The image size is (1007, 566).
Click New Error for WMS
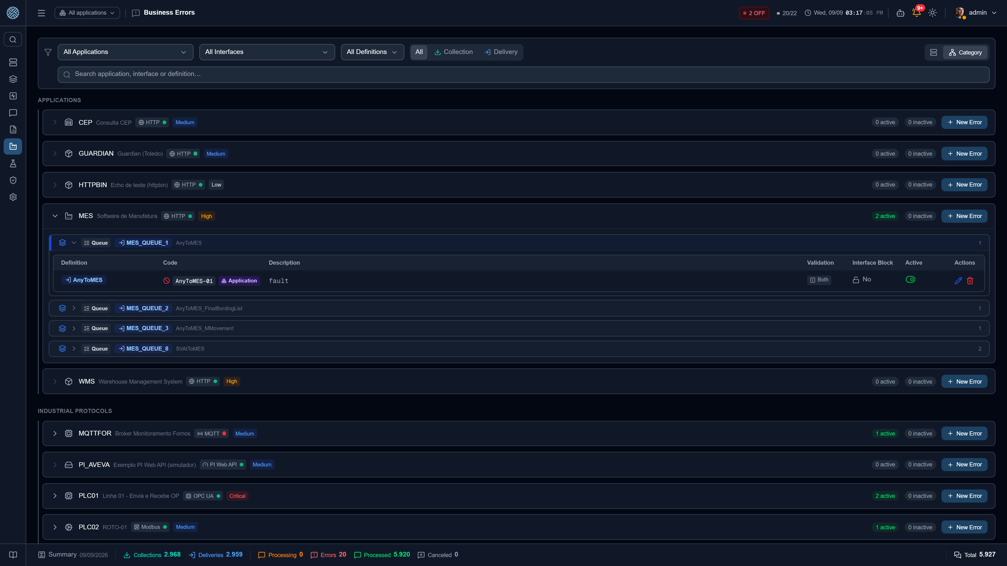[965, 382]
